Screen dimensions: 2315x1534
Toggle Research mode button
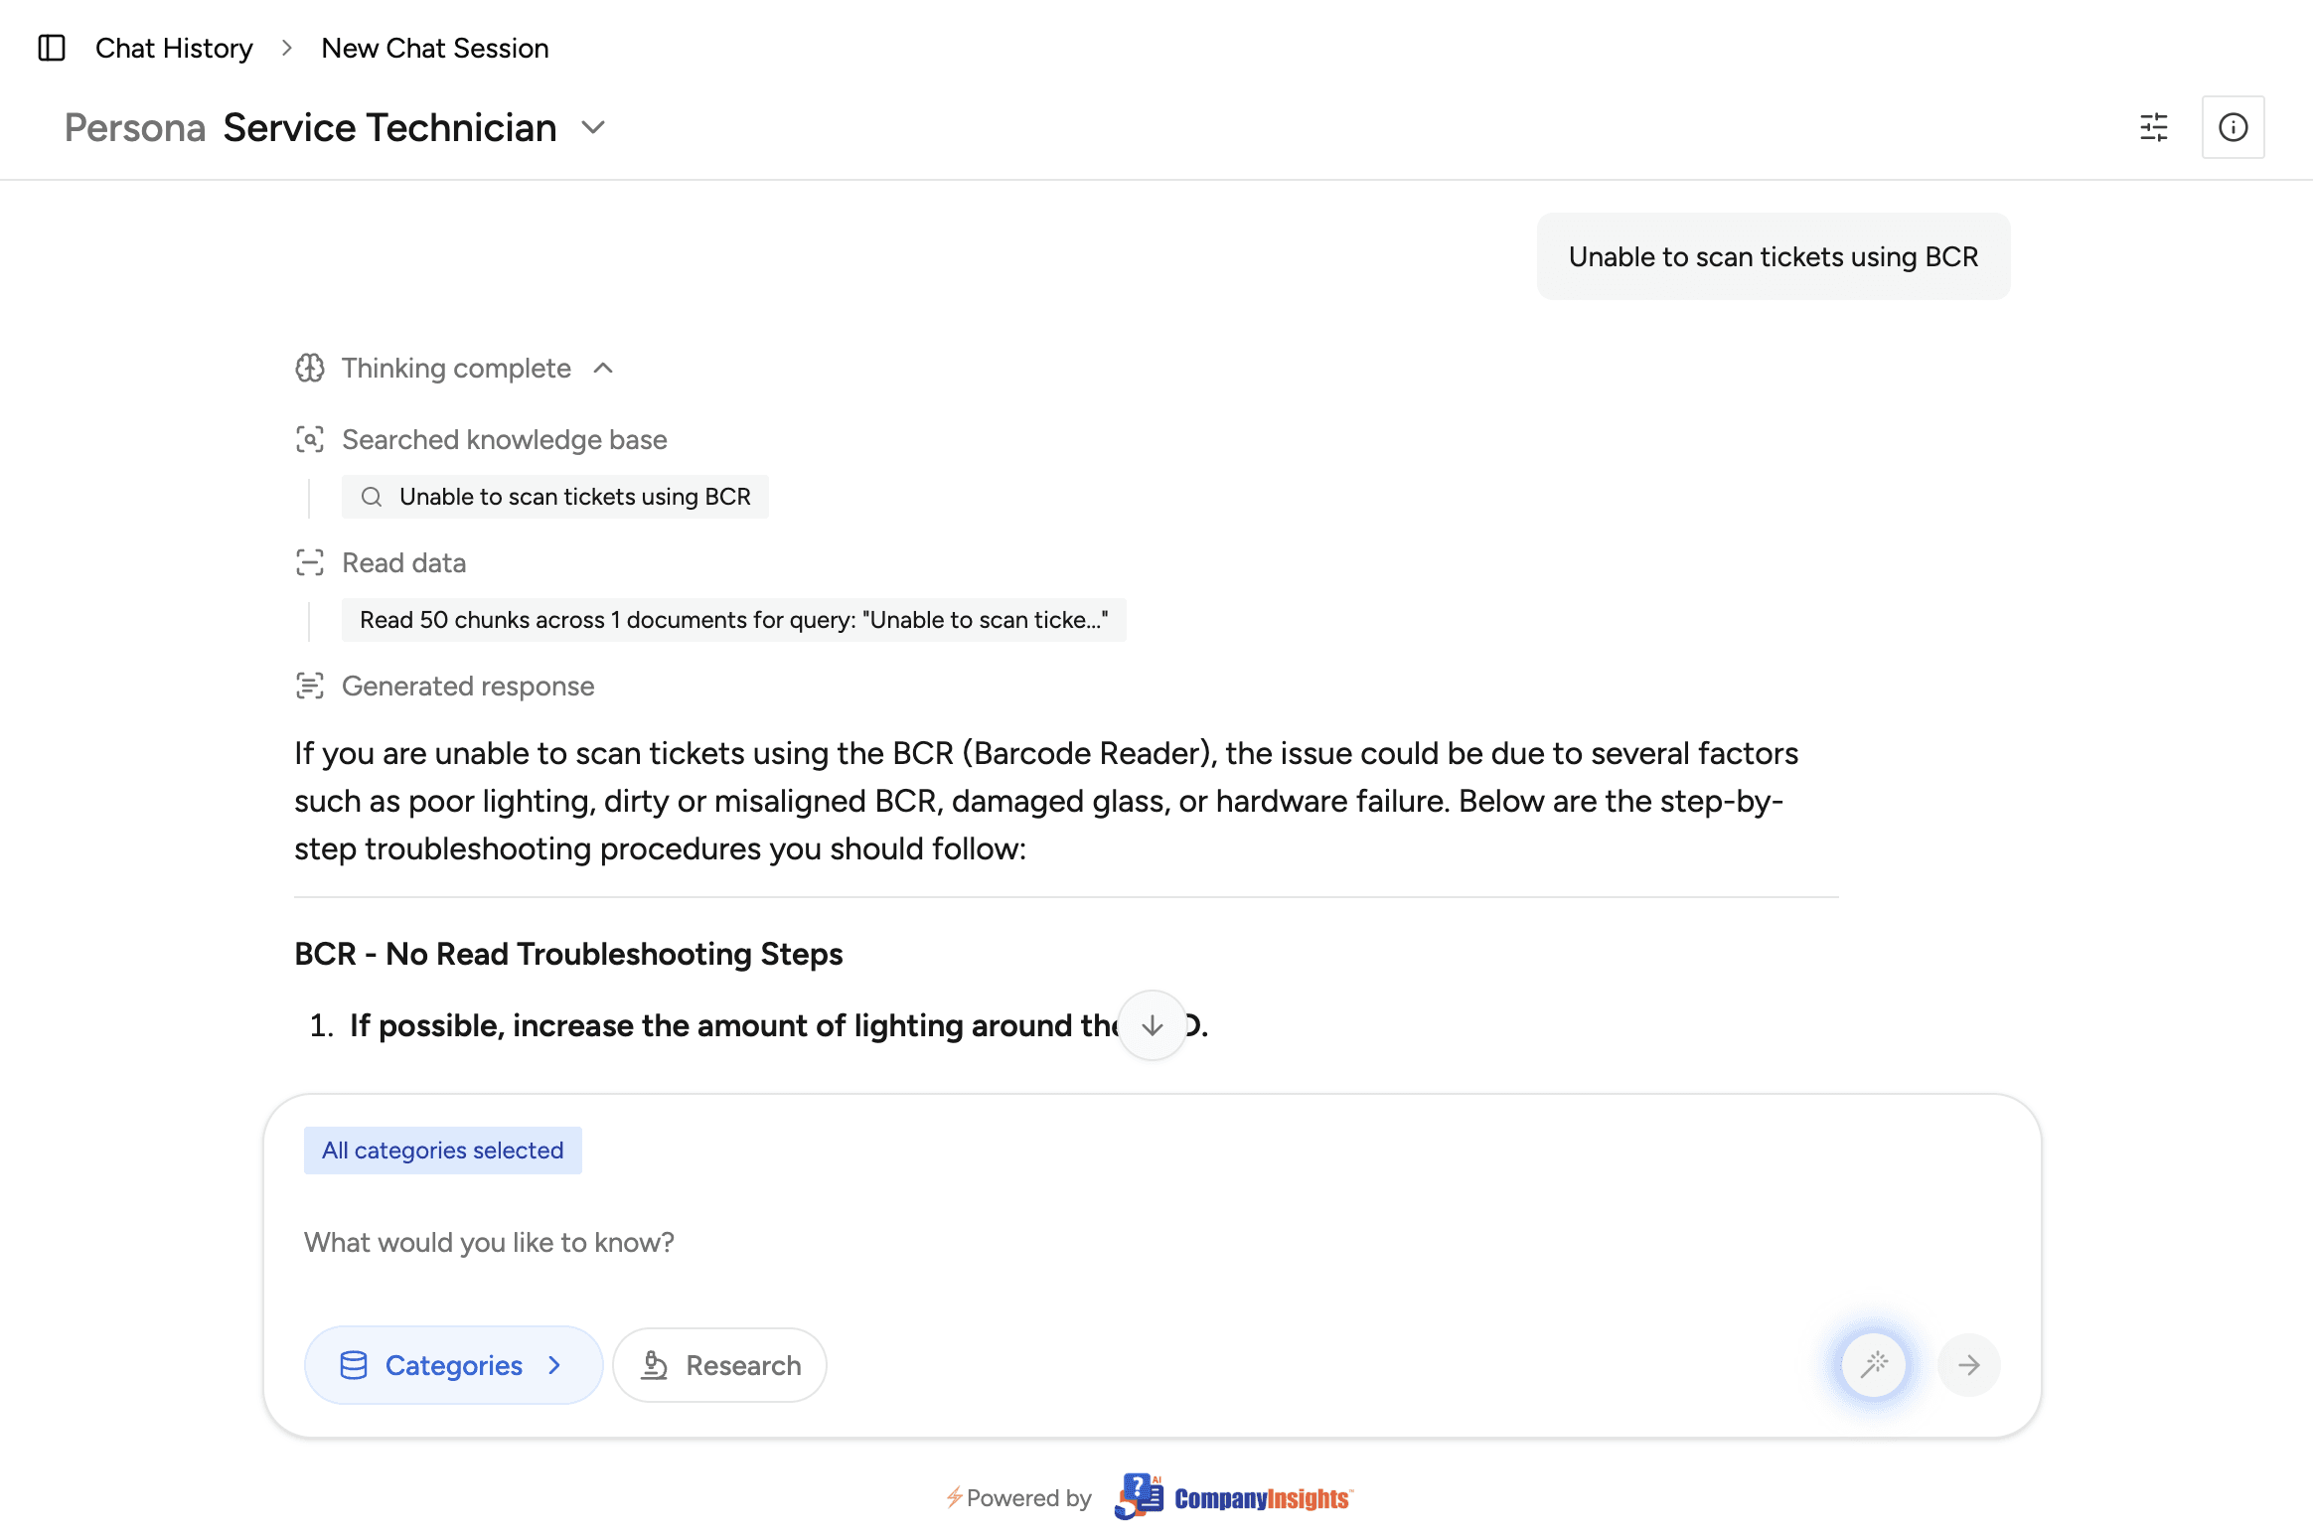point(720,1365)
